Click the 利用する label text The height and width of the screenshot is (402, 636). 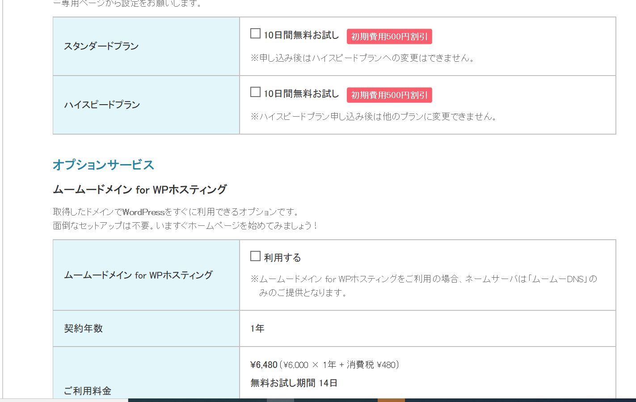282,258
